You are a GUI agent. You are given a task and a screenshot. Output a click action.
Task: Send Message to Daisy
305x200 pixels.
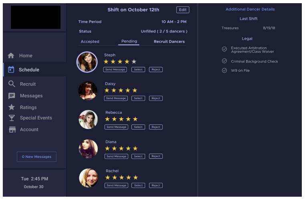pyautogui.click(x=116, y=98)
